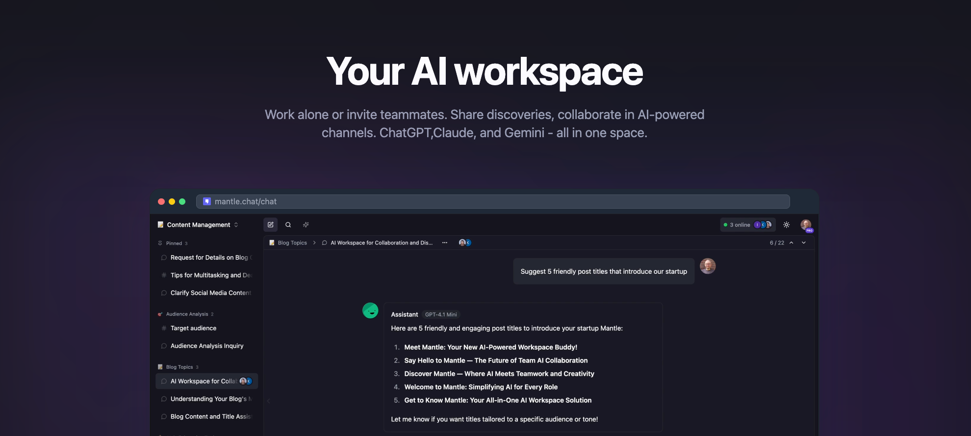This screenshot has width=971, height=436.
Task: Click the chat bubble icon in the breadcrumb
Action: [x=325, y=242]
